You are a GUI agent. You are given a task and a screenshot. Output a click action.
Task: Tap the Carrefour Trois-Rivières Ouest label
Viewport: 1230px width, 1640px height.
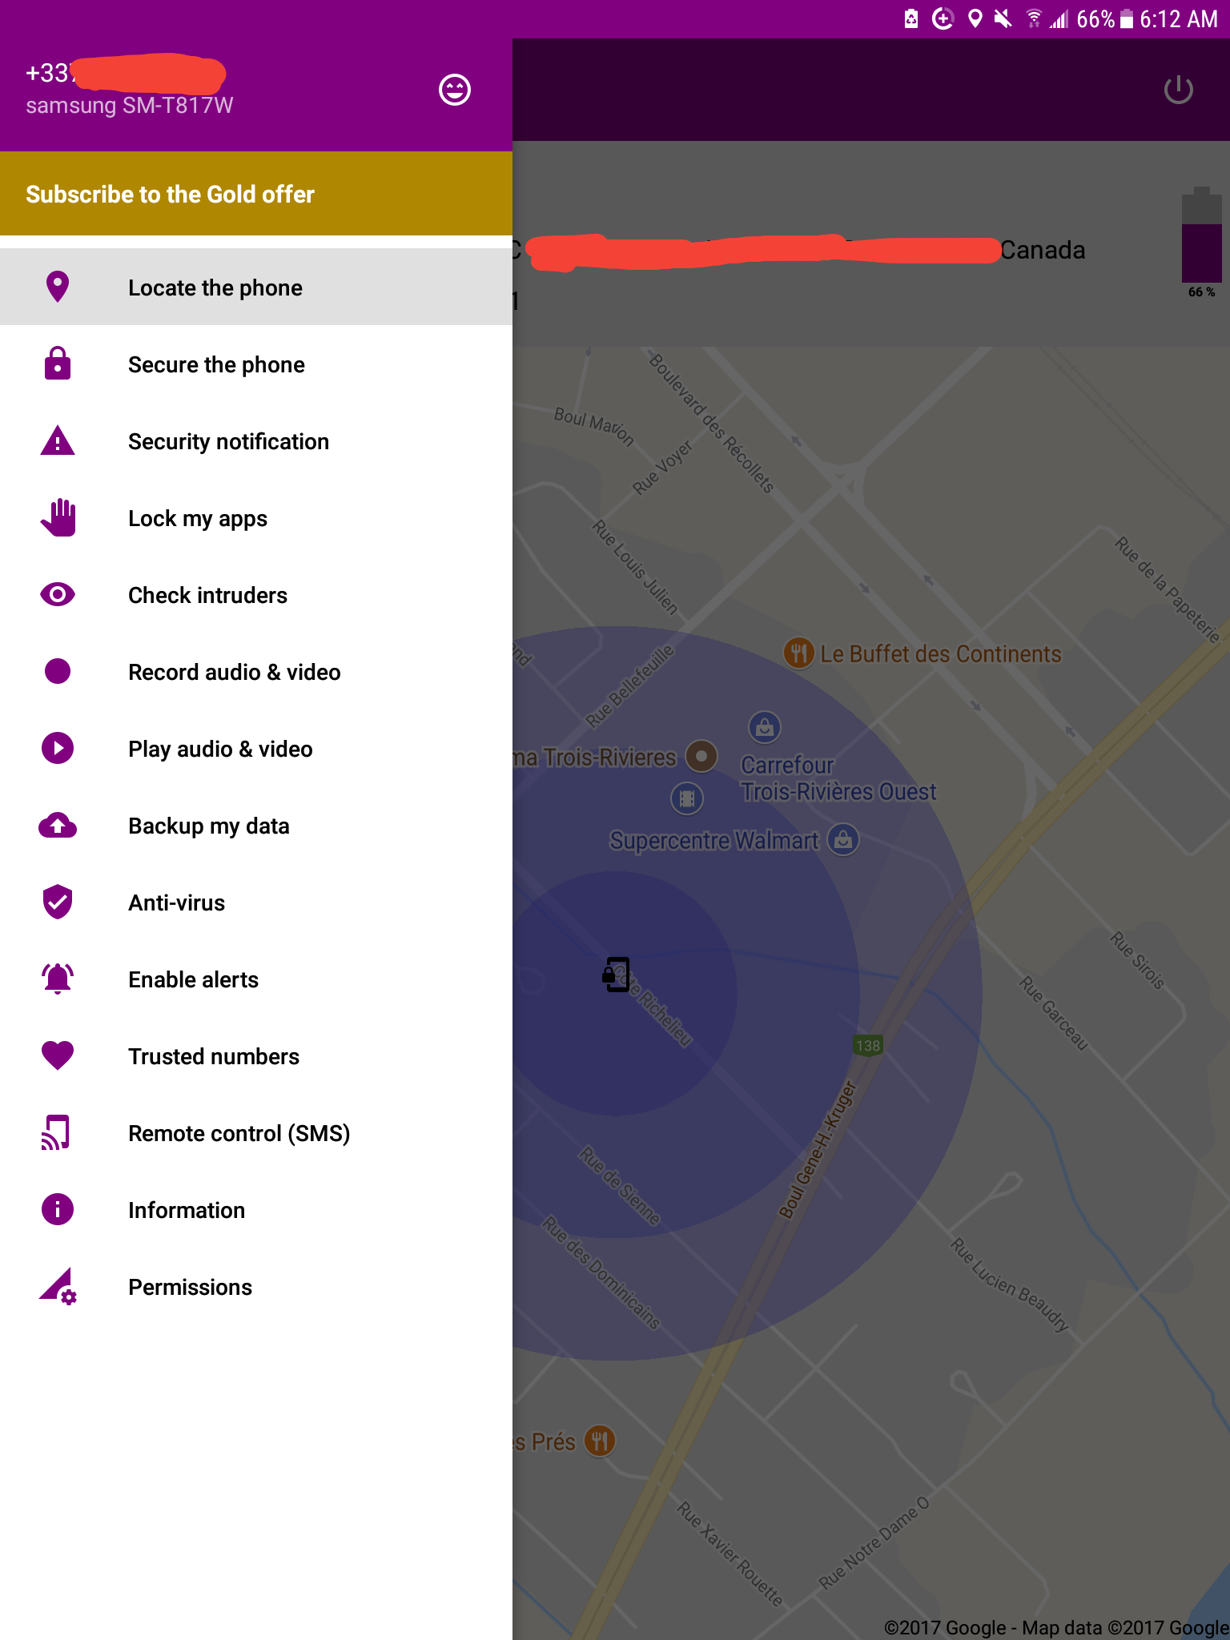pyautogui.click(x=838, y=778)
